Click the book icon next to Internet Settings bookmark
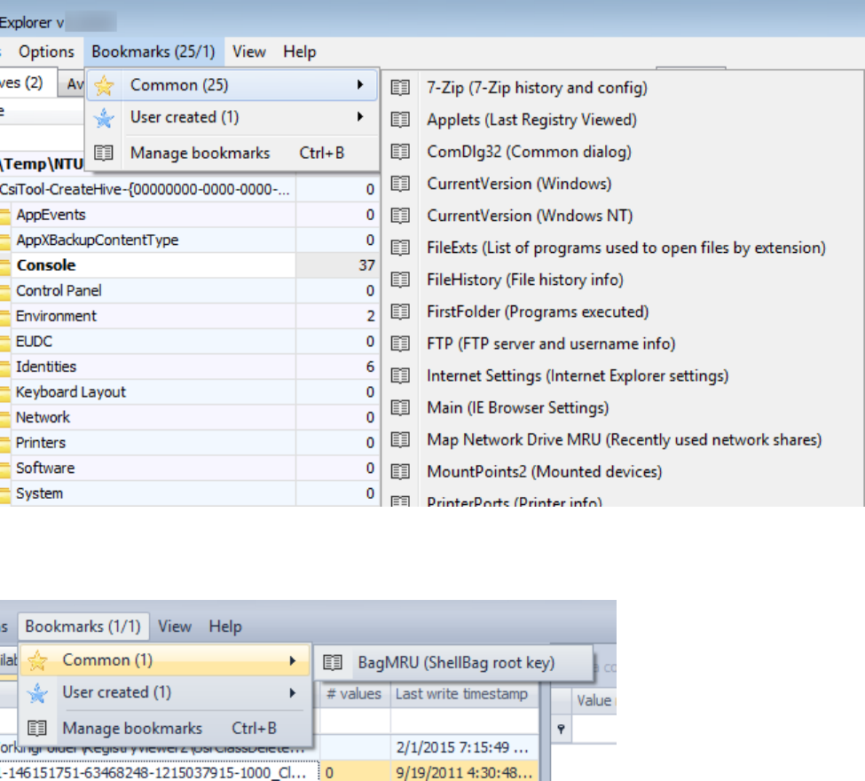 [400, 376]
